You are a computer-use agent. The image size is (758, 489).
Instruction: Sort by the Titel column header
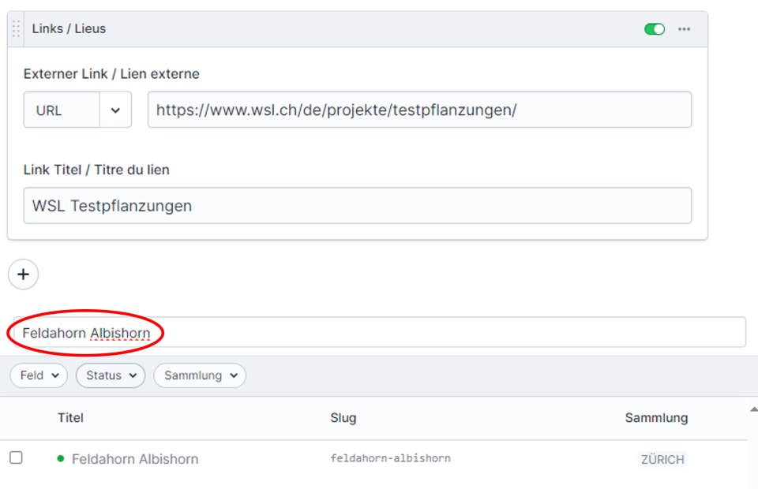tap(70, 418)
